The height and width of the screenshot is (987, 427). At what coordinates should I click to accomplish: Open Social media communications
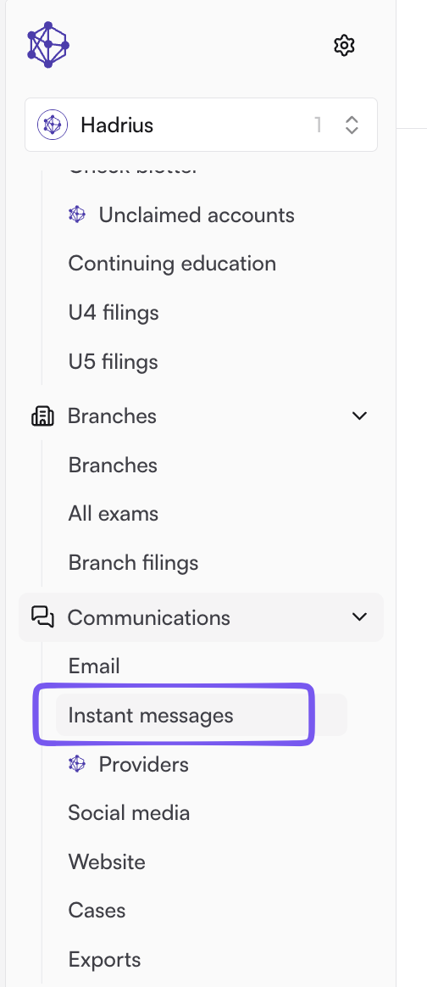(x=129, y=812)
